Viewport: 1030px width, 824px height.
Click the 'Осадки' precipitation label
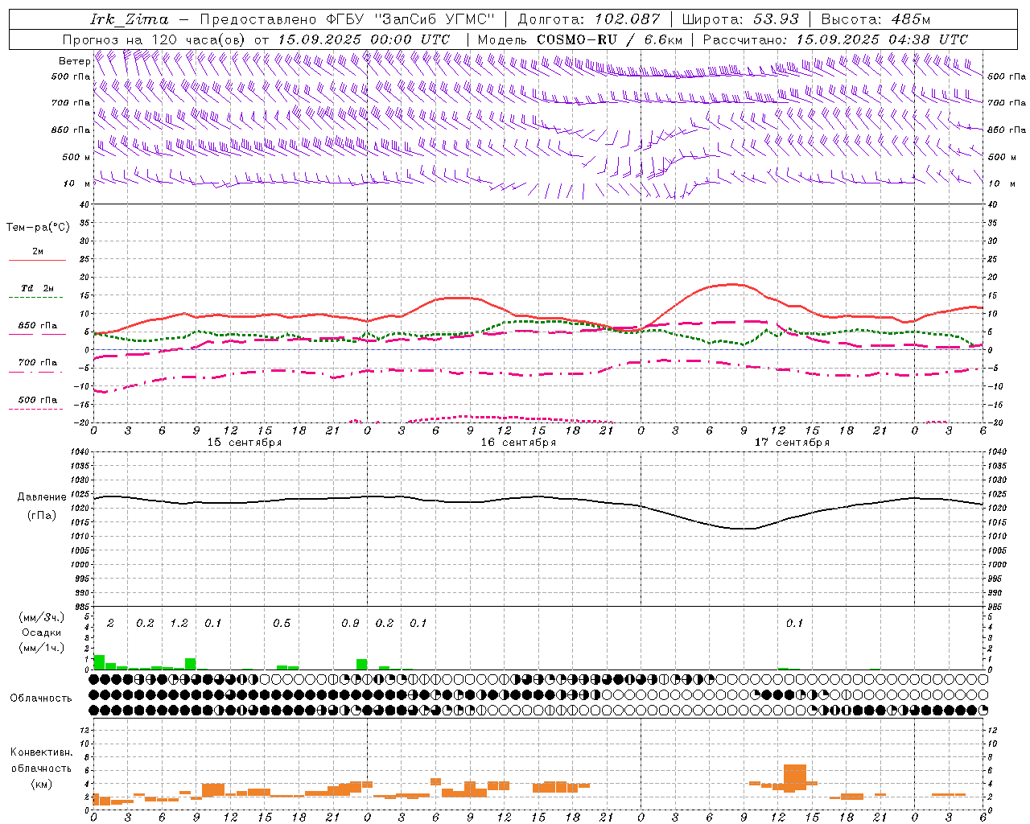[x=42, y=632]
